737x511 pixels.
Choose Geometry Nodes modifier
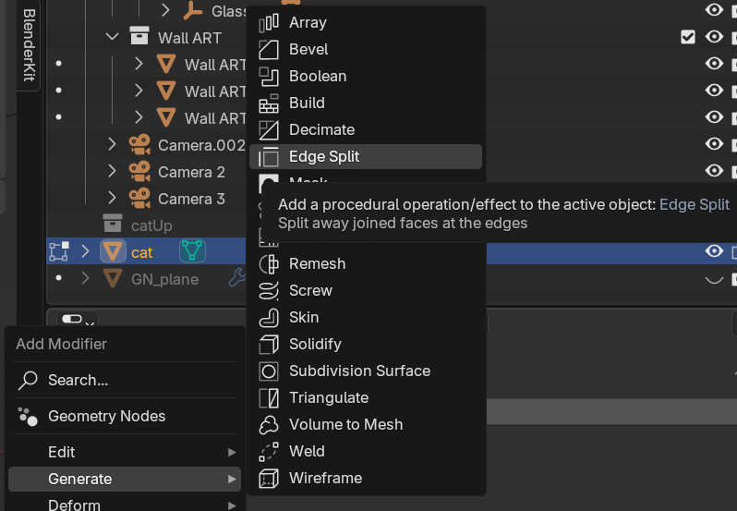click(106, 417)
